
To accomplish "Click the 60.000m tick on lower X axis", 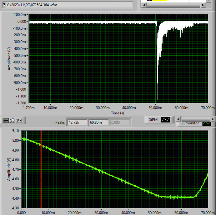I will click(x=181, y=213).
